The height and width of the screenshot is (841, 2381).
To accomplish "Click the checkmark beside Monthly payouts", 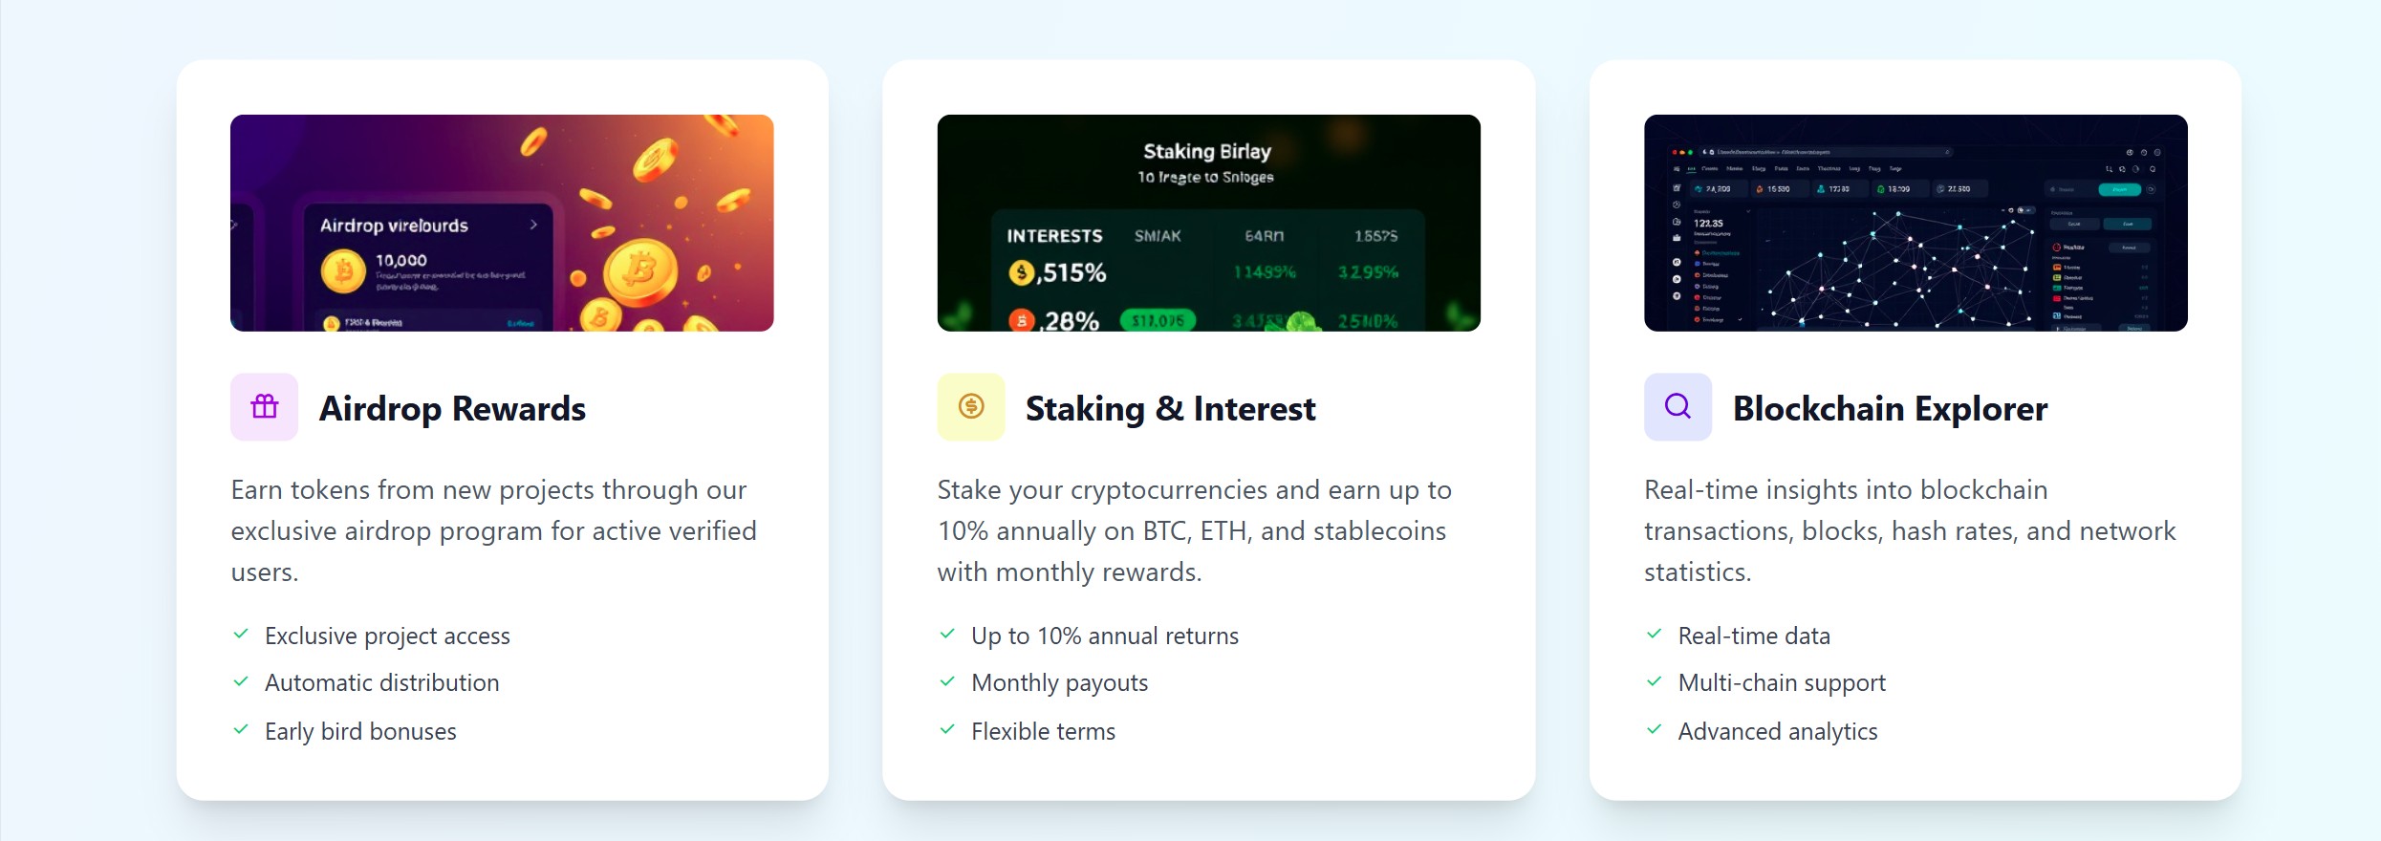I will point(947,682).
